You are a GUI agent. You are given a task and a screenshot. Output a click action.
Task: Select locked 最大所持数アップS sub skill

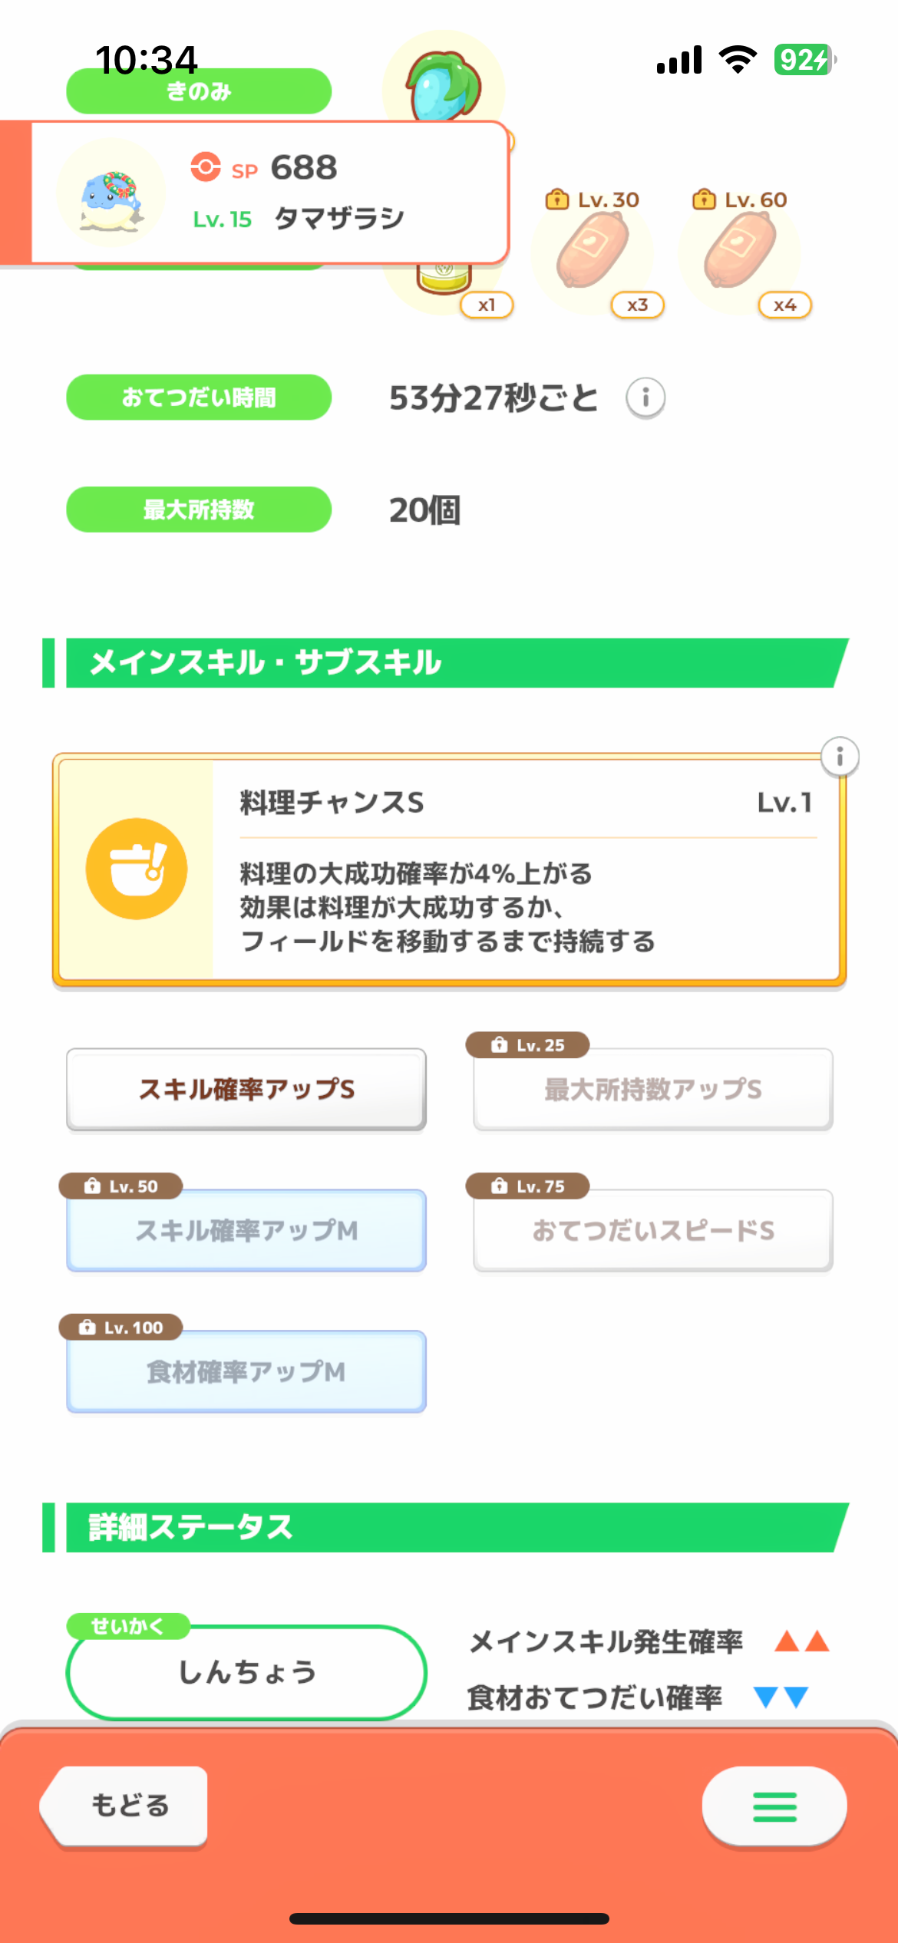coord(653,1089)
